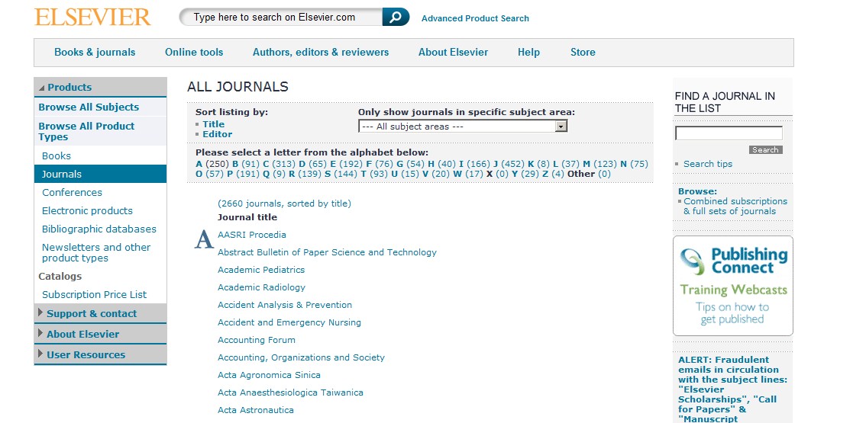The height and width of the screenshot is (423, 853).
Task: Open Accounting, Organizations and Society
Action: pos(301,357)
